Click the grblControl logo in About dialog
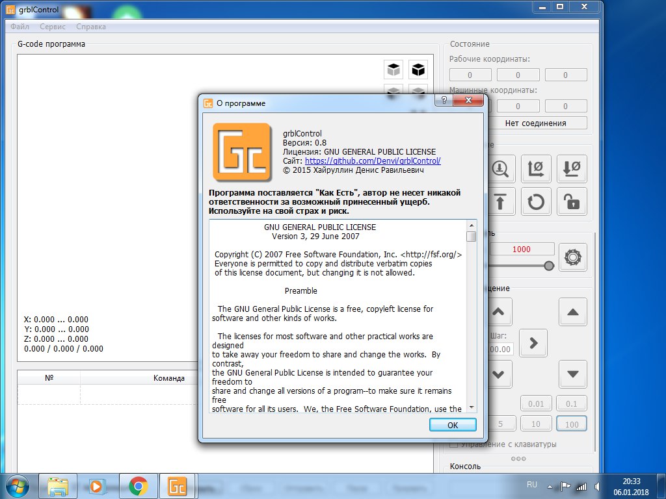The width and height of the screenshot is (666, 499). [x=242, y=152]
